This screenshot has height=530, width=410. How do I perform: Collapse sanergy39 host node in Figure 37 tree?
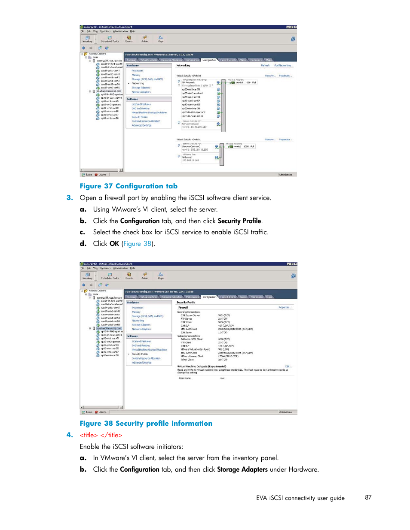pyautogui.click(x=90, y=61)
